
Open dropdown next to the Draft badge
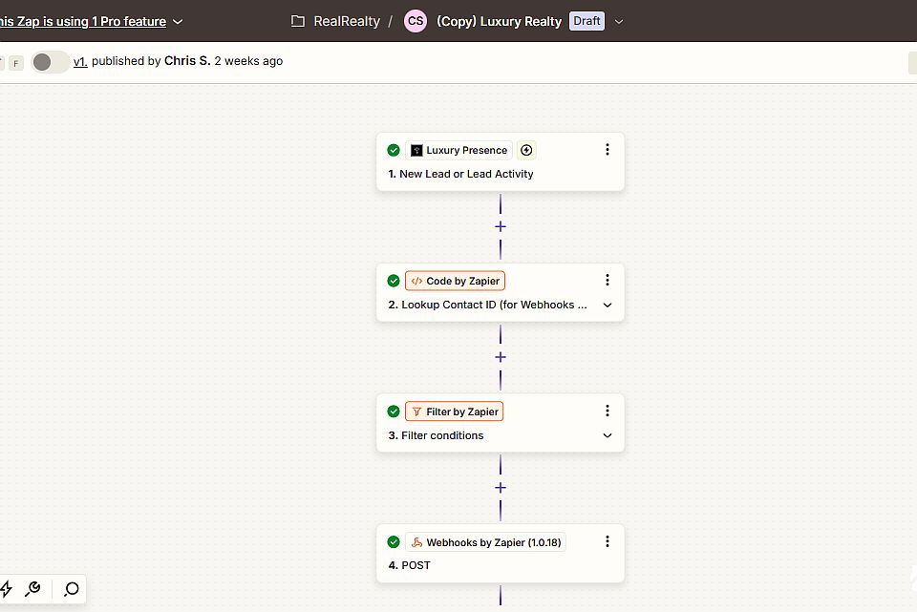point(619,22)
